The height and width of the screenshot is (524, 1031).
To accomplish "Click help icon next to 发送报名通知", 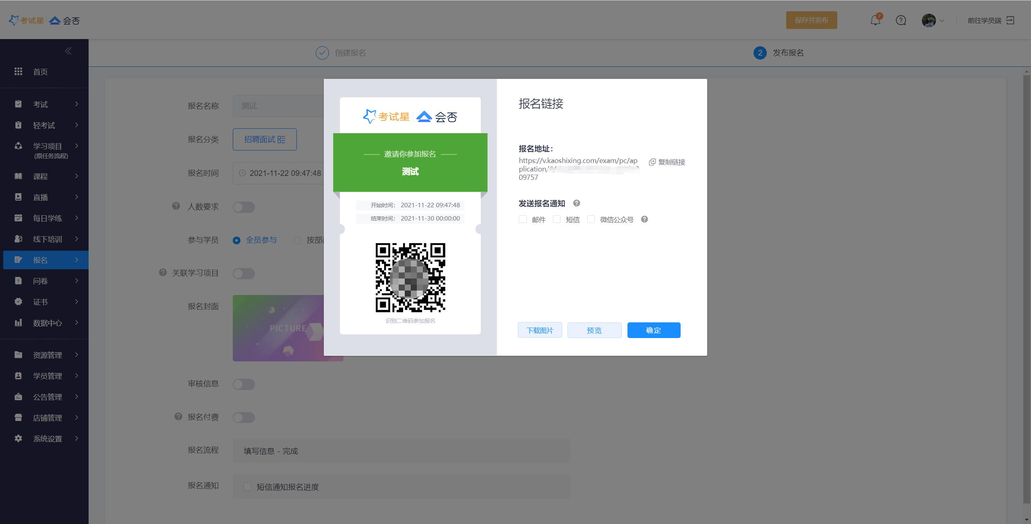I will click(x=577, y=203).
